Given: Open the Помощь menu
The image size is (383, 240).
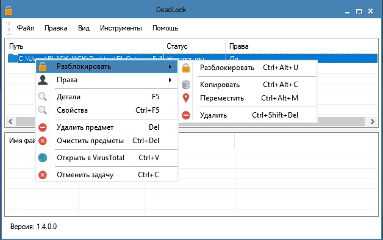Looking at the screenshot, I should [165, 28].
